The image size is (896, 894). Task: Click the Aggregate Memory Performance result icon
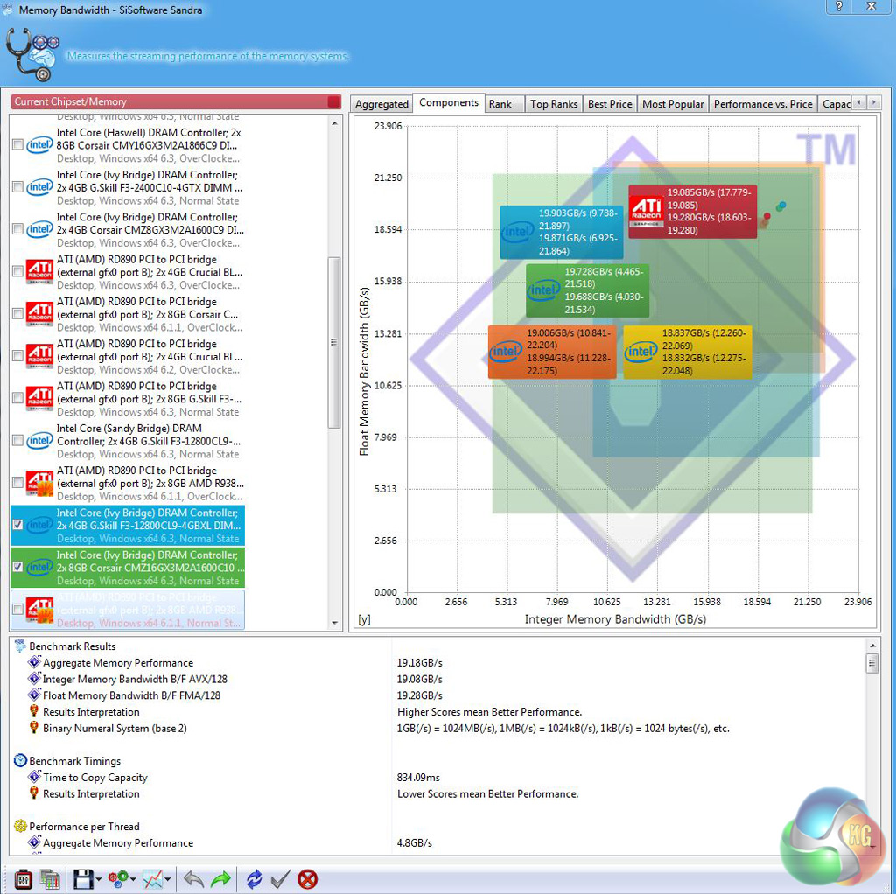tap(34, 663)
